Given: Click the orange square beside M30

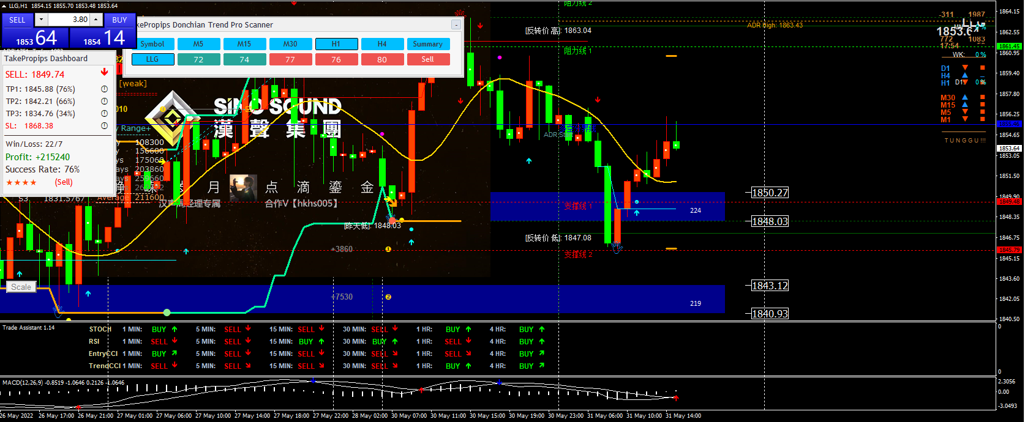Looking at the screenshot, I should (982, 97).
